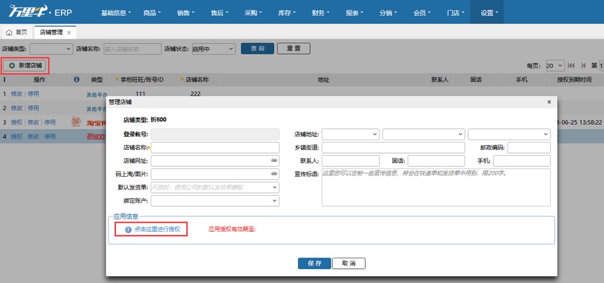Go to the first page icon
This screenshot has height=283, width=604.
click(x=571, y=66)
